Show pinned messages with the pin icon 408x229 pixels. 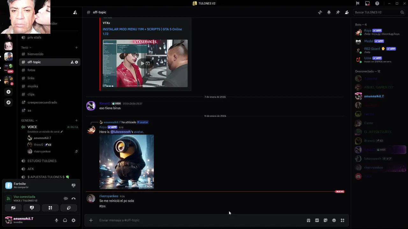tap(338, 12)
